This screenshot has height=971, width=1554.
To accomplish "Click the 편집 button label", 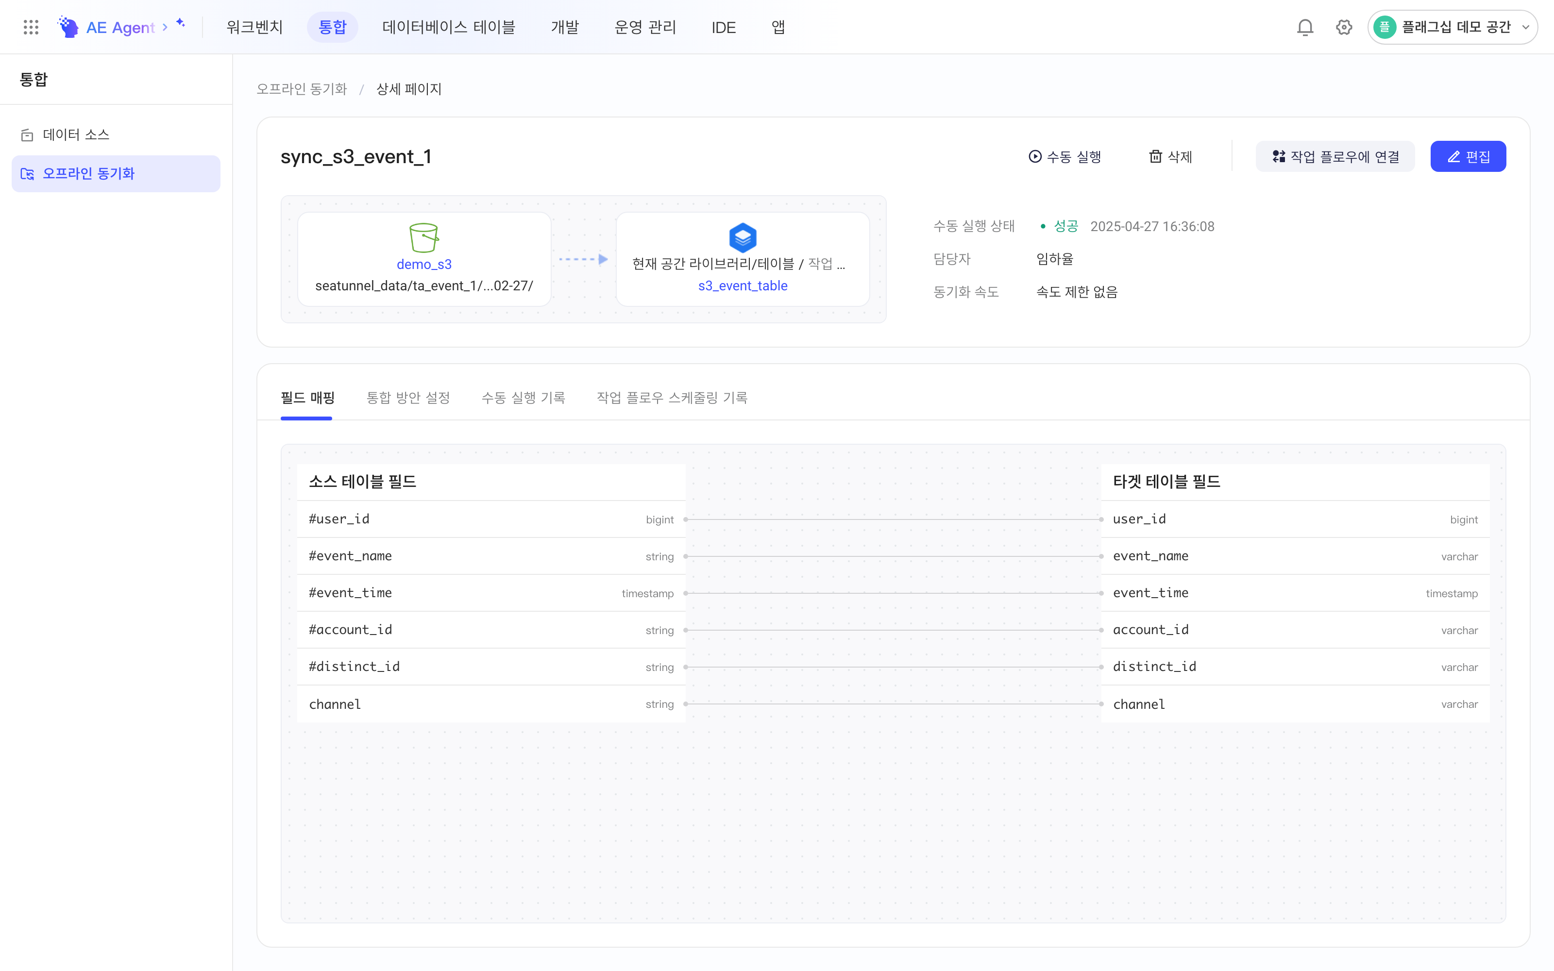I will point(1478,156).
